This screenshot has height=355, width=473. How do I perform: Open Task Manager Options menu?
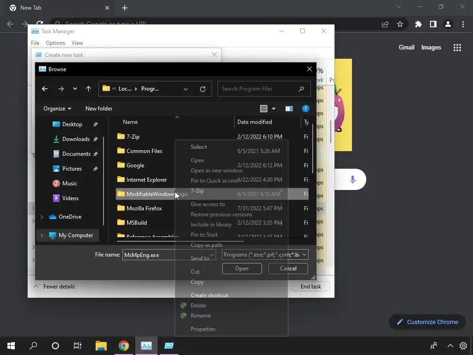[x=55, y=43]
